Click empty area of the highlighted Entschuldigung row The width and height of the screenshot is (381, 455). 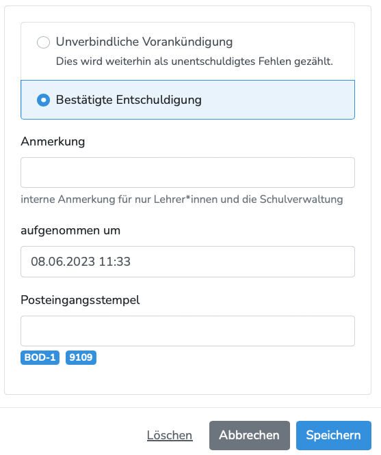[276, 100]
